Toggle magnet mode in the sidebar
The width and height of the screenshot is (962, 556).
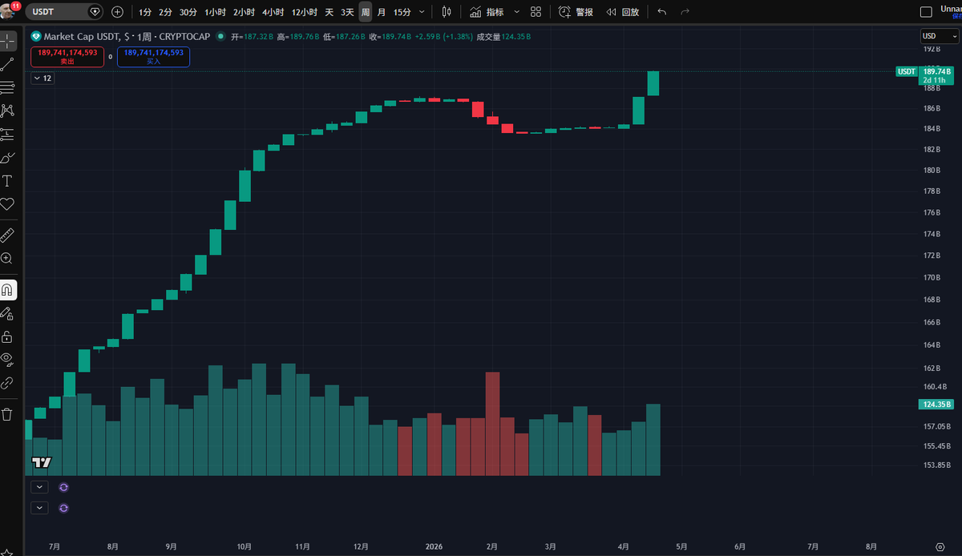[x=7, y=289]
